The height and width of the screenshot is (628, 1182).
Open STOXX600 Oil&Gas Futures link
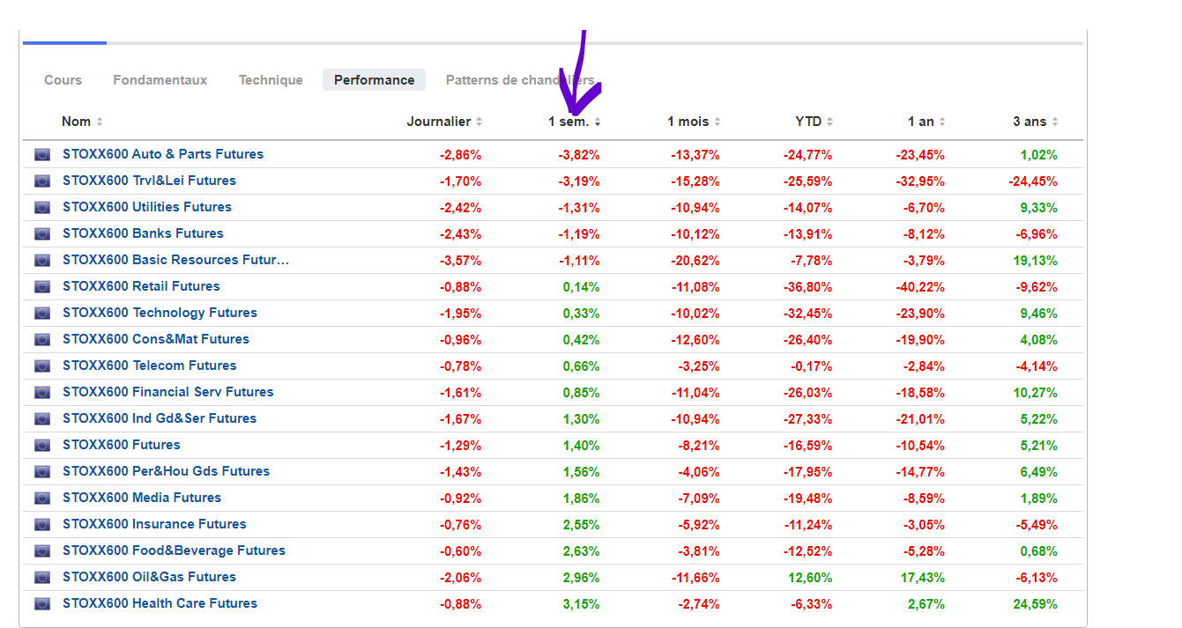150,577
